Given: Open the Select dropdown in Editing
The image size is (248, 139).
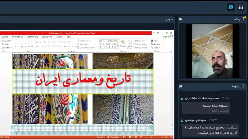Looking at the screenshot, I should tap(155, 48).
